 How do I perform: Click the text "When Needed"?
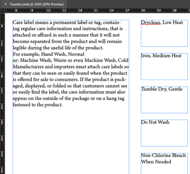pyautogui.click(x=156, y=162)
